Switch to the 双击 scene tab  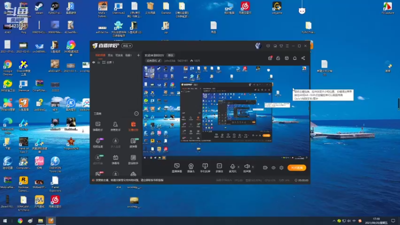point(110,55)
